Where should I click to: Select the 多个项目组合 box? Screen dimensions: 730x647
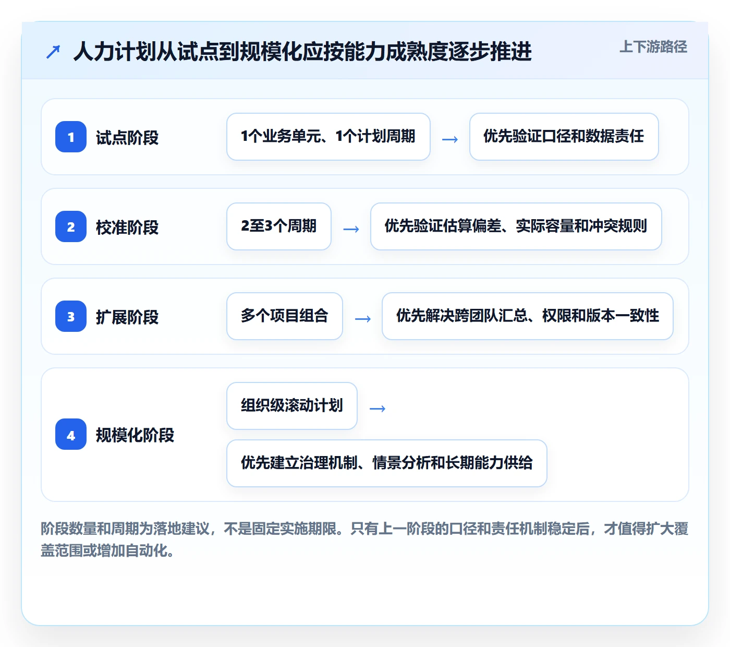point(285,316)
